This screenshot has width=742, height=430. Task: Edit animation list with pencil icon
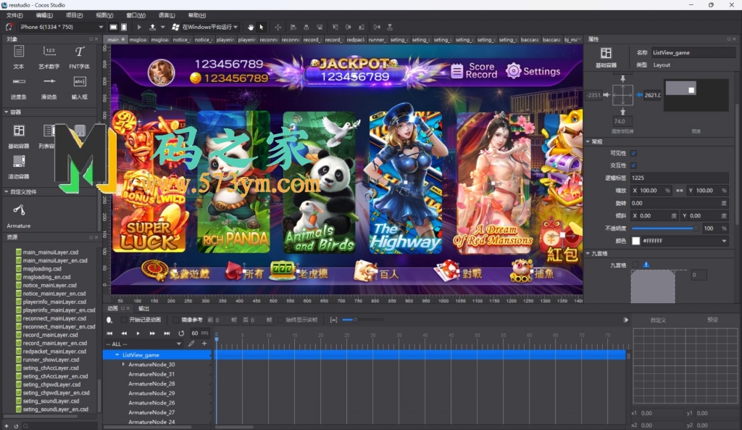(x=191, y=344)
